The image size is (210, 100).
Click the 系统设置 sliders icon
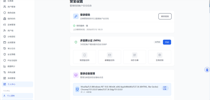click(5, 72)
